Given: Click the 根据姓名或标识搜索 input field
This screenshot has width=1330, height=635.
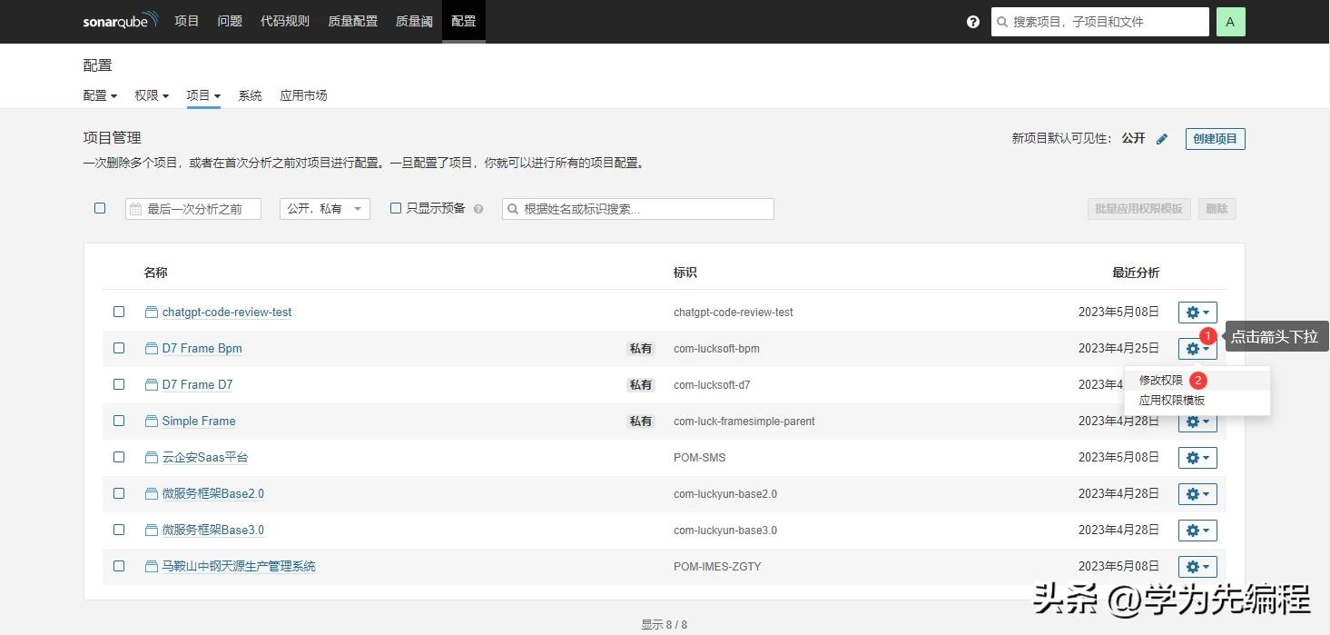Looking at the screenshot, I should click(635, 208).
